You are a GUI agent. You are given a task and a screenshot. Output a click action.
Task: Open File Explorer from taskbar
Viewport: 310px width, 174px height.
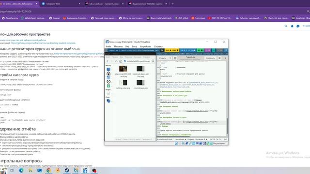[x=30, y=171]
